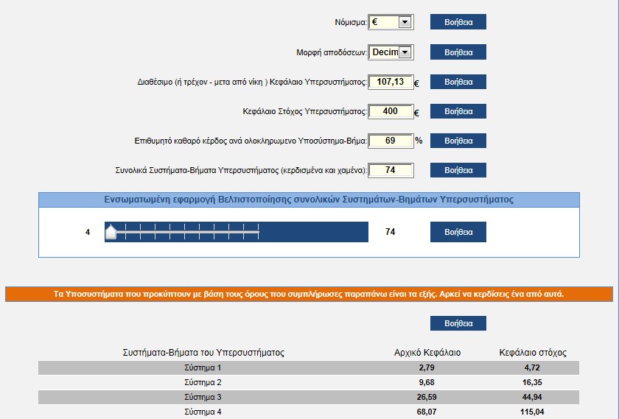Click target capital value 4,72
The image size is (619, 419).
tap(532, 367)
